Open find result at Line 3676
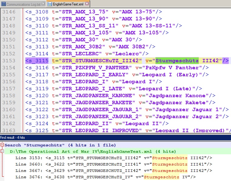The width and height of the screenshot is (231, 181). [x=105, y=177]
